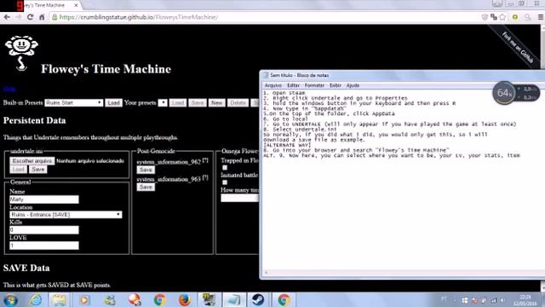
Task: Open Steam from the taskbar
Action: [x=258, y=299]
